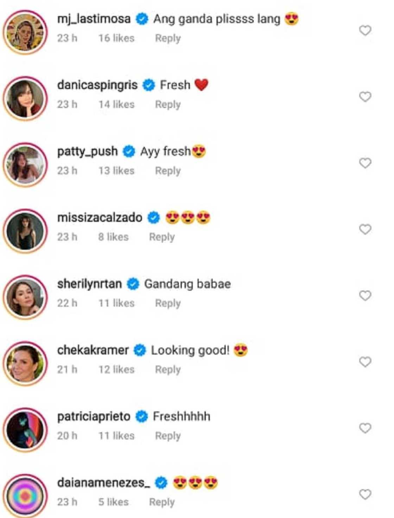Open the 16 likes on mj_lastimosa's comment

[116, 39]
